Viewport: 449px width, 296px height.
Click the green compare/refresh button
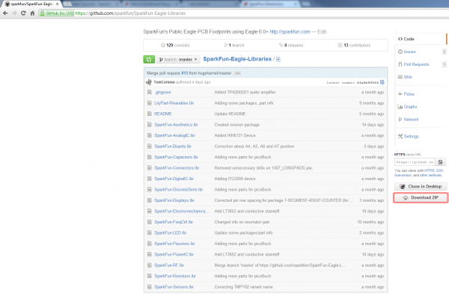[149, 59]
